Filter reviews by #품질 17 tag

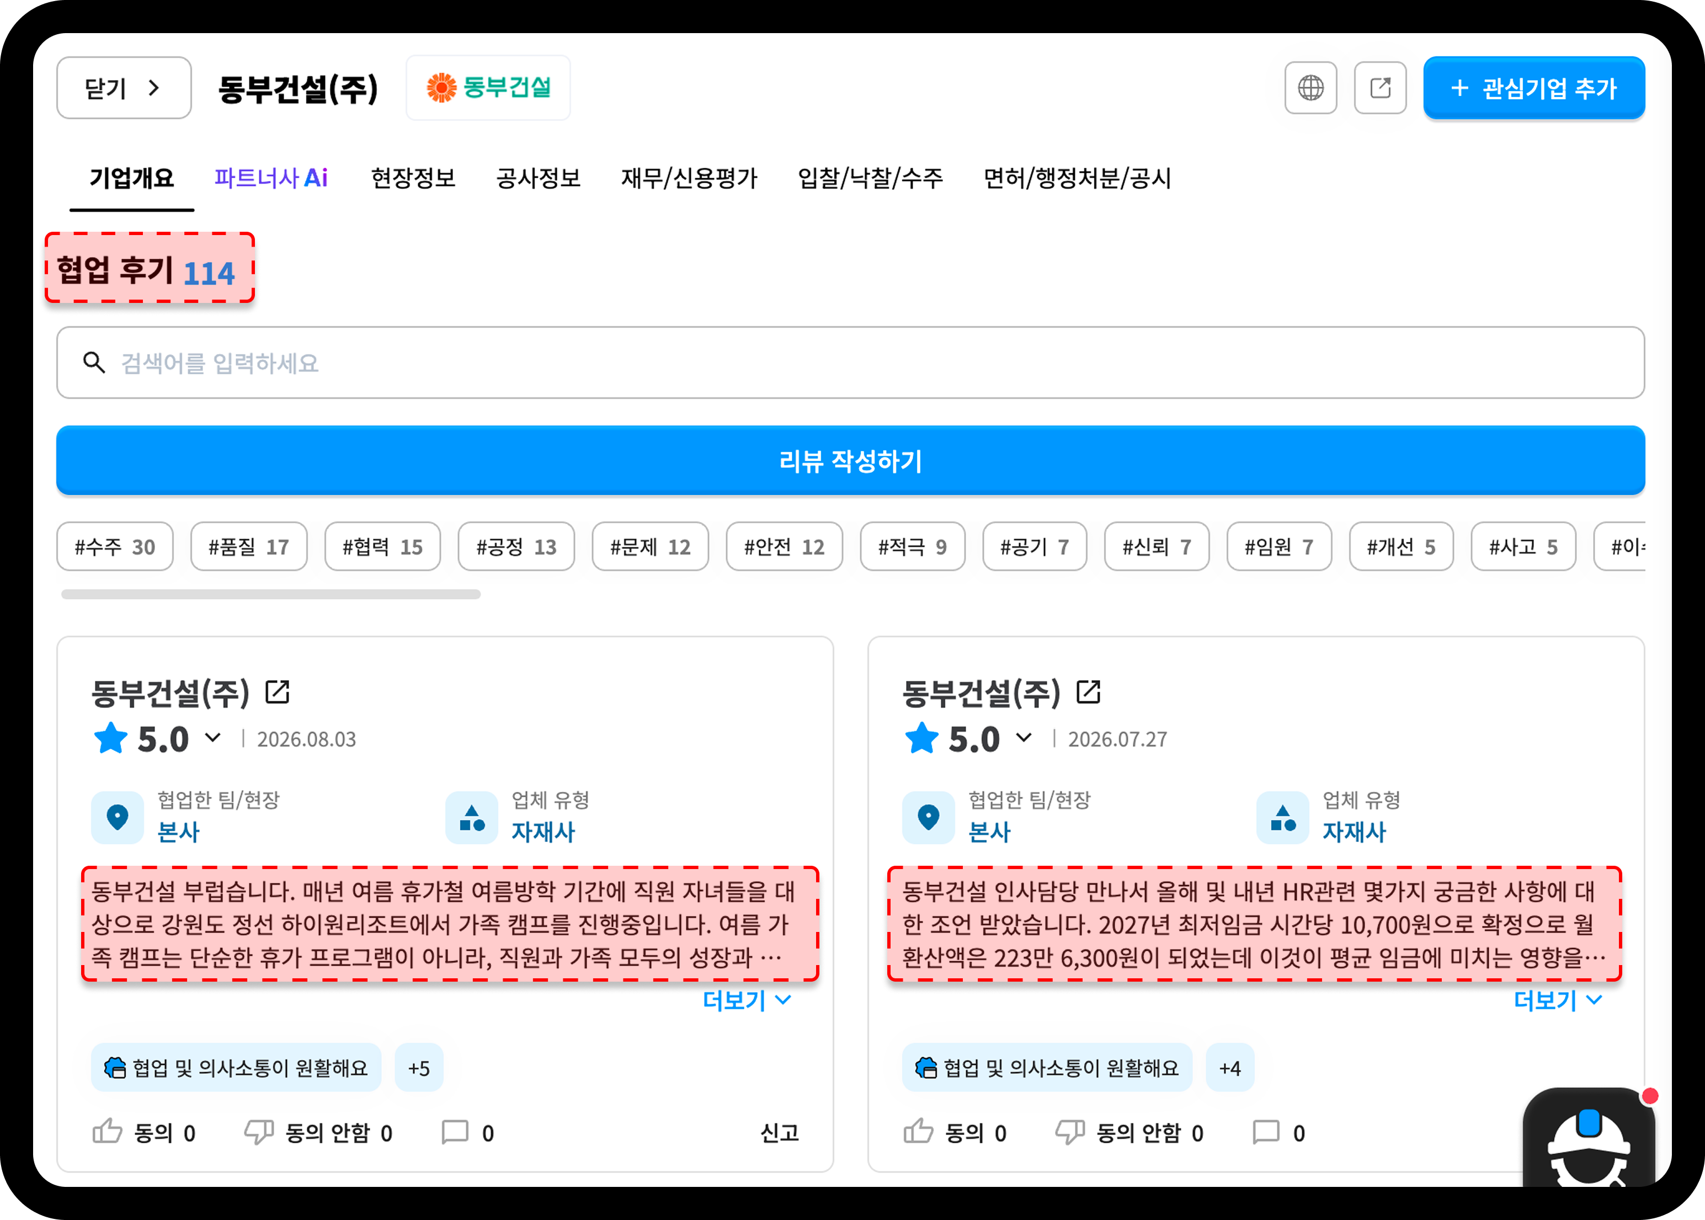(249, 546)
